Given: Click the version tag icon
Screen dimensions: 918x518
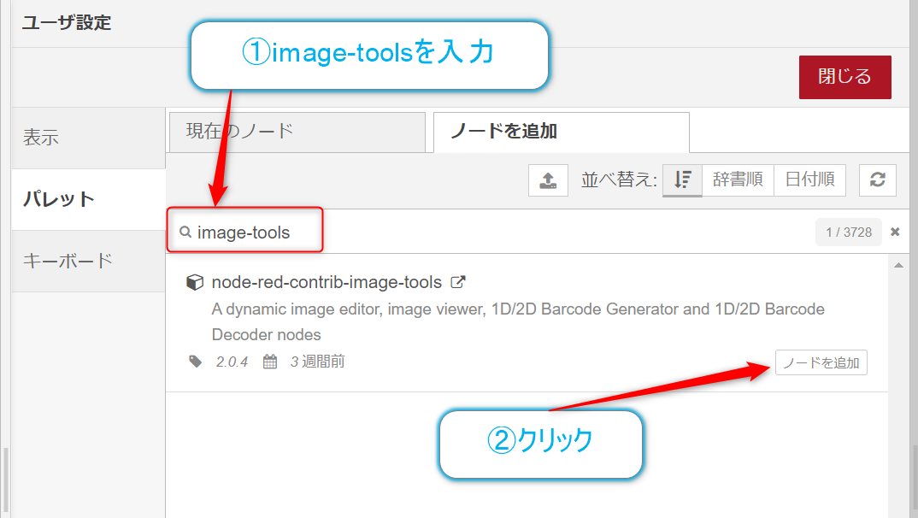Looking at the screenshot, I should click(x=196, y=362).
